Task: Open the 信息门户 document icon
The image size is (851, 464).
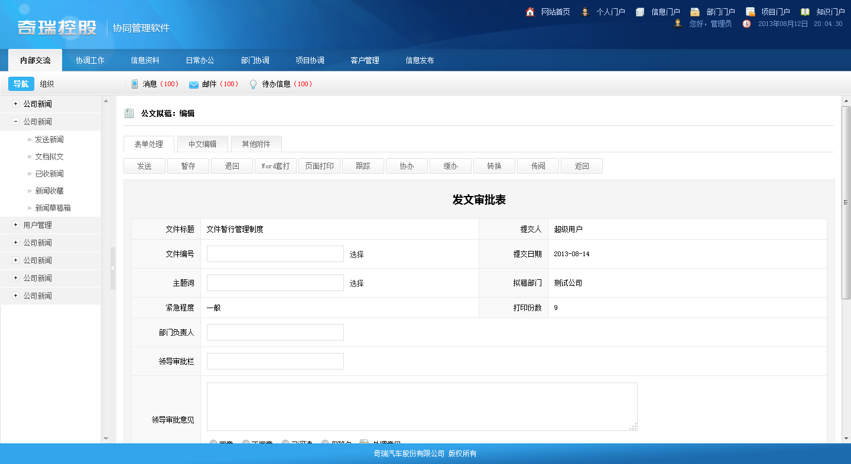Action: click(640, 12)
